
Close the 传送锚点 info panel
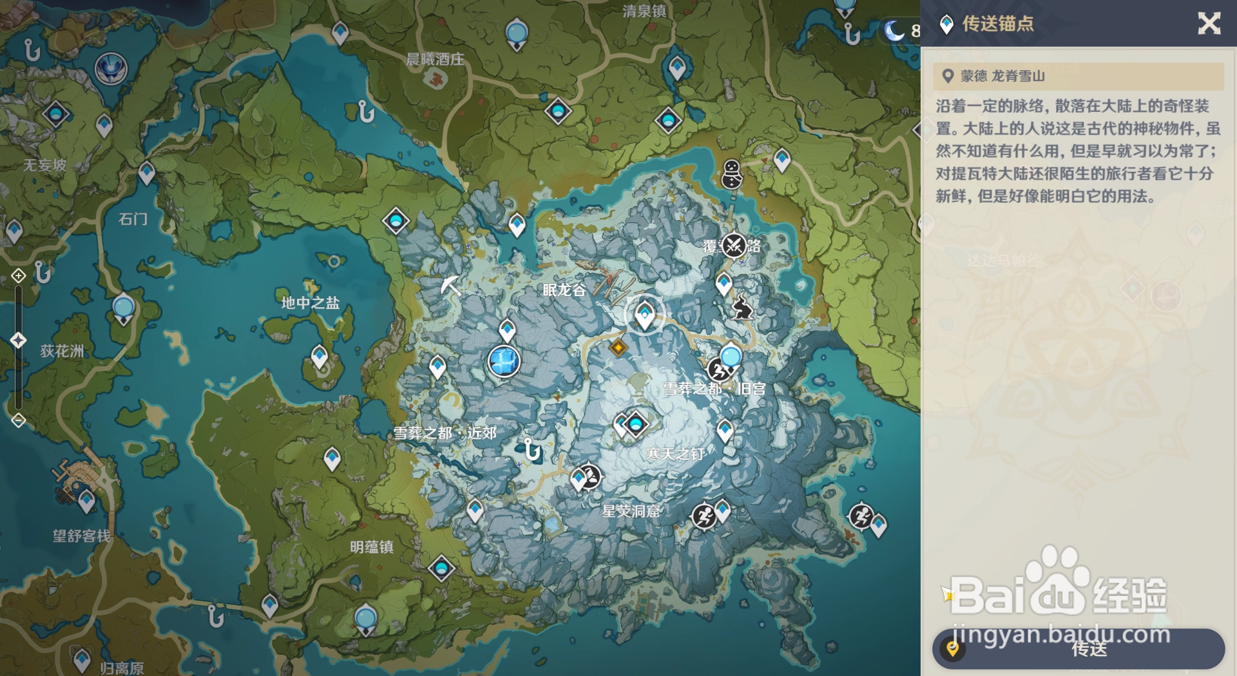1209,24
